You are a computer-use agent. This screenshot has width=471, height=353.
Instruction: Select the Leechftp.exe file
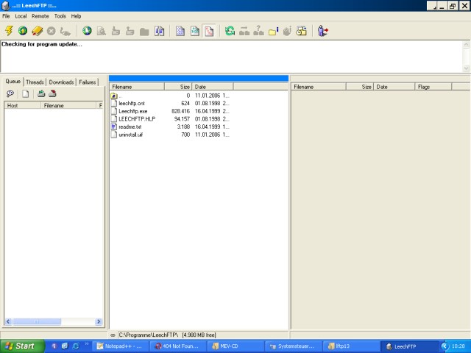pos(170,111)
